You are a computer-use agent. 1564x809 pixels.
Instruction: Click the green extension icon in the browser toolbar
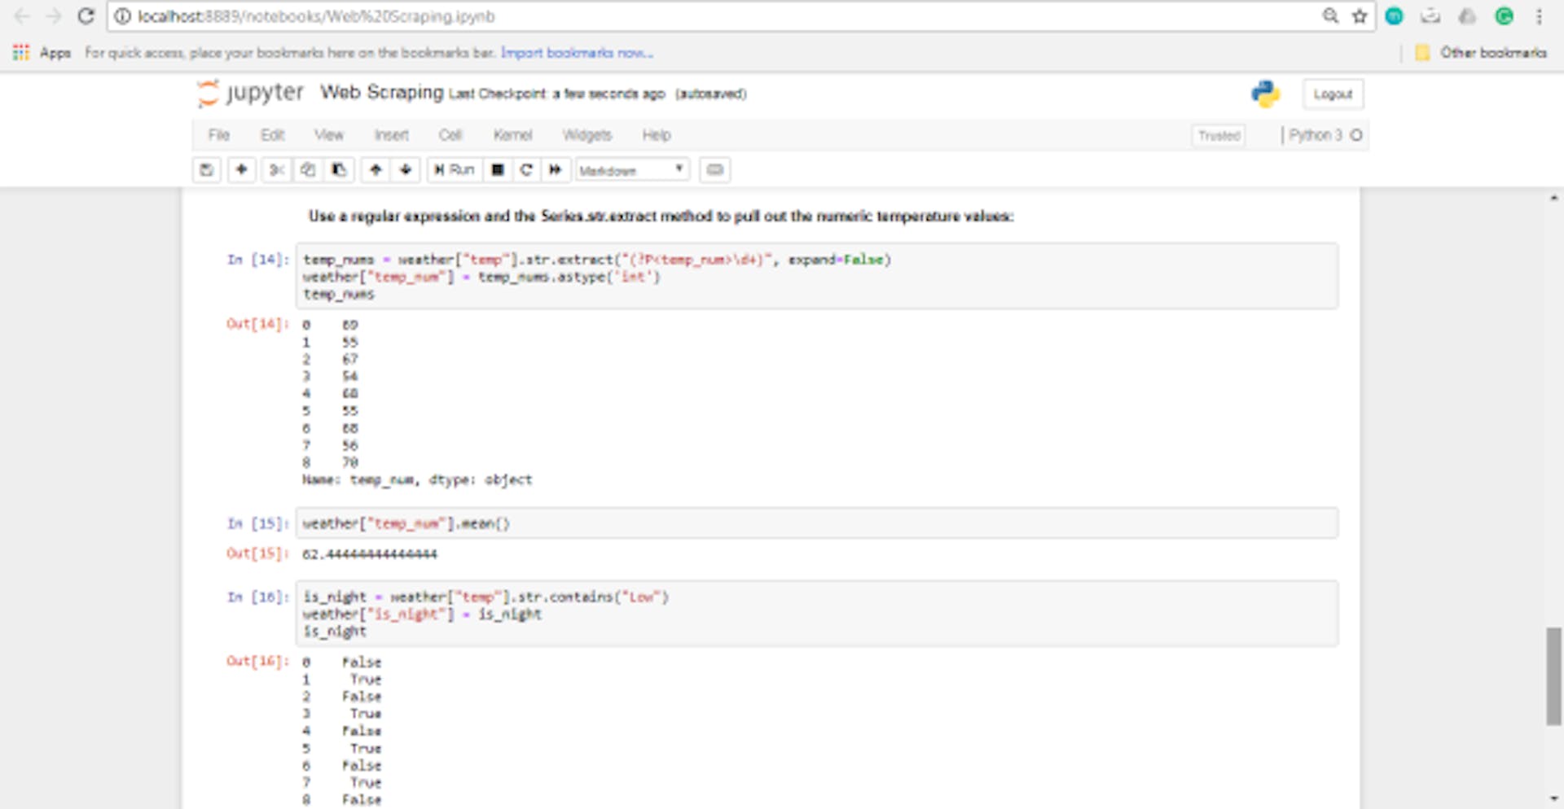tap(1504, 16)
